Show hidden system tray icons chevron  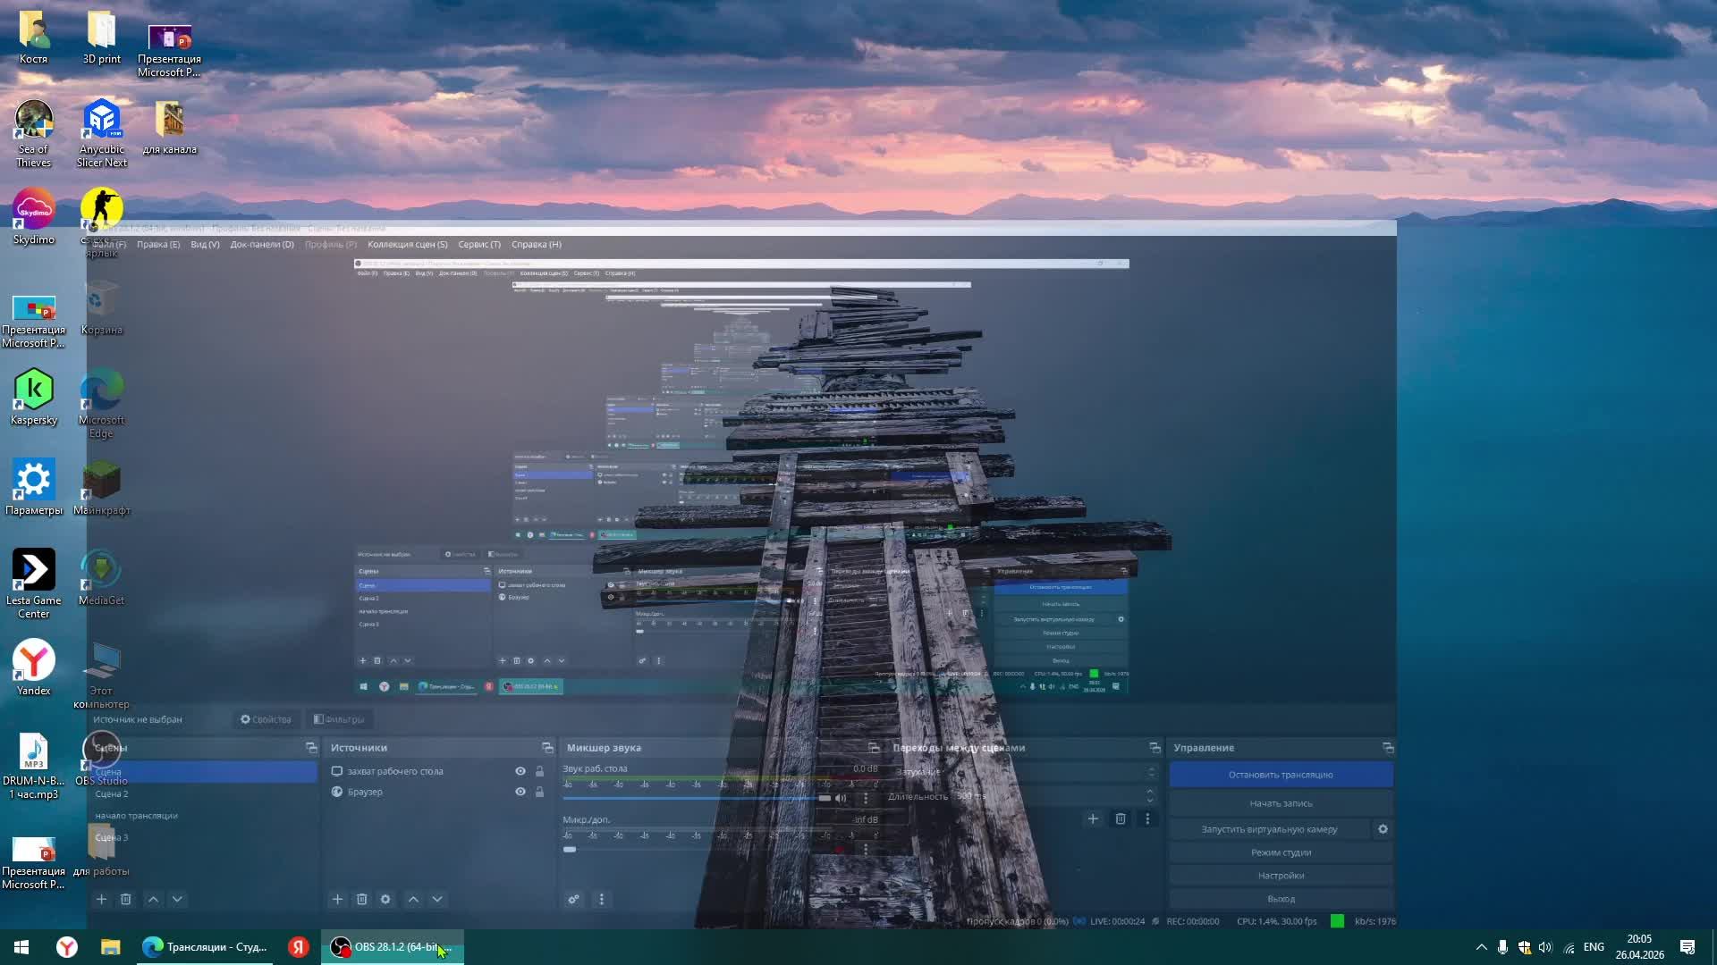pyautogui.click(x=1481, y=947)
